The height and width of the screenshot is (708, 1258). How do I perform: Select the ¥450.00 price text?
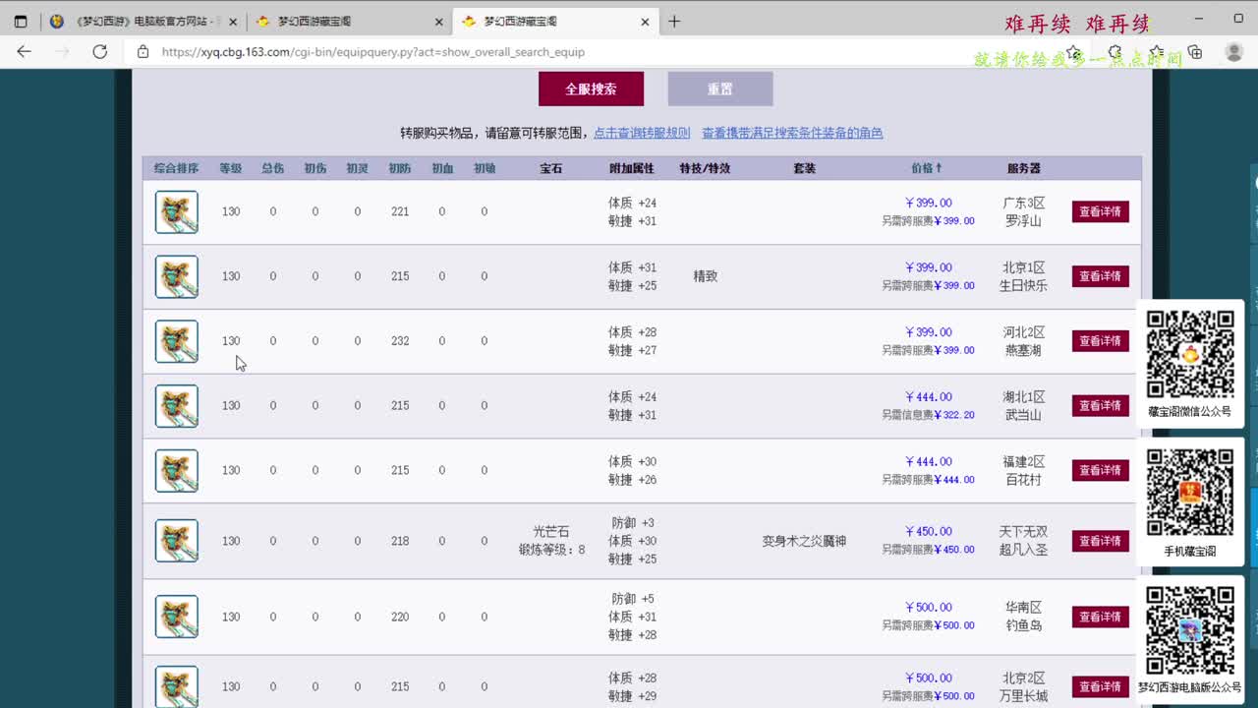click(928, 532)
